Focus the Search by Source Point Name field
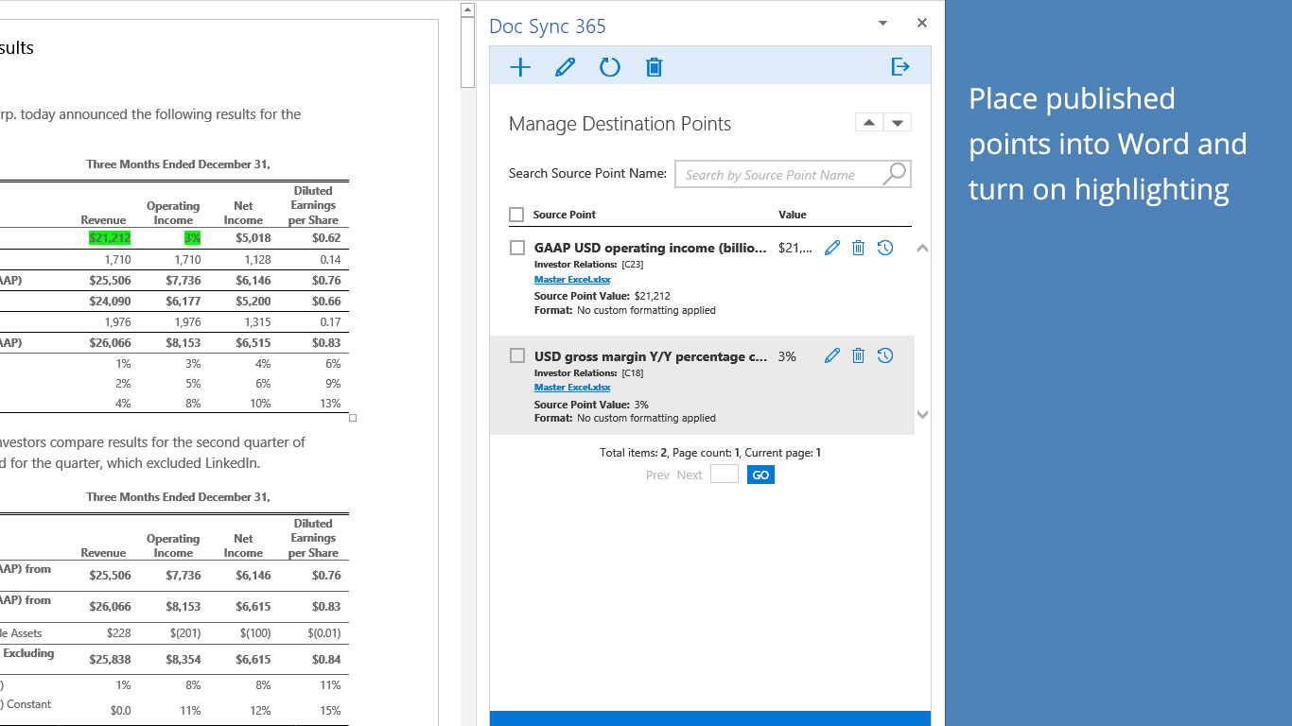 click(x=793, y=174)
